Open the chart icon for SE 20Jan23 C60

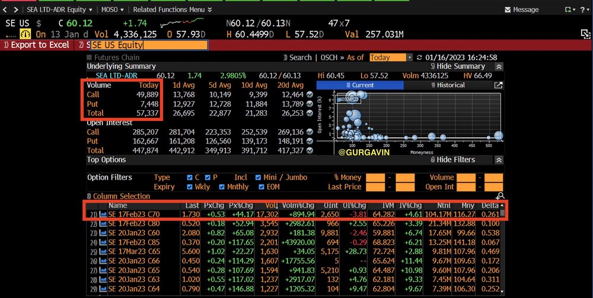click(x=104, y=233)
